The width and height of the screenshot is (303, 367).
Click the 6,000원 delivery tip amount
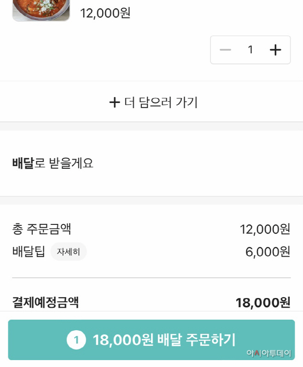click(268, 252)
